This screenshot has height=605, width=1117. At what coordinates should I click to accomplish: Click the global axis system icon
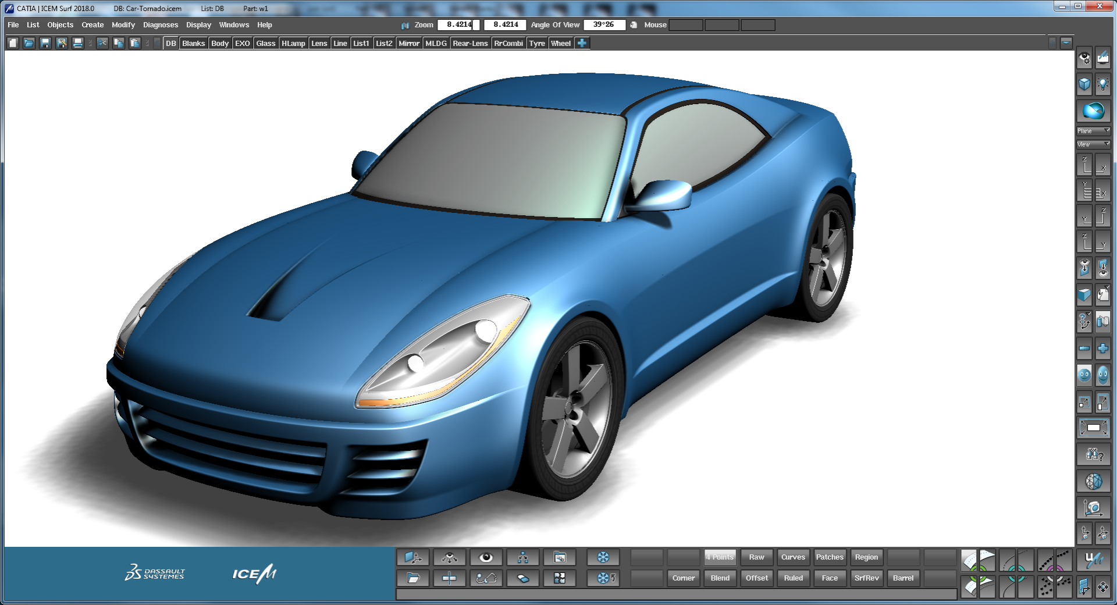click(x=413, y=557)
